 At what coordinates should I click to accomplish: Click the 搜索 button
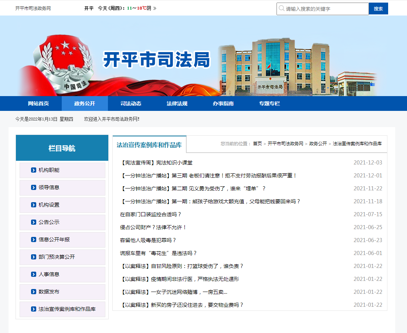click(x=378, y=9)
